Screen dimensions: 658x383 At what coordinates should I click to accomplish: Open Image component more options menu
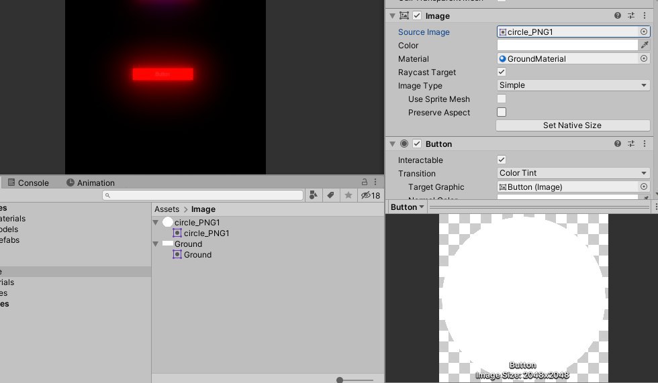tap(645, 15)
